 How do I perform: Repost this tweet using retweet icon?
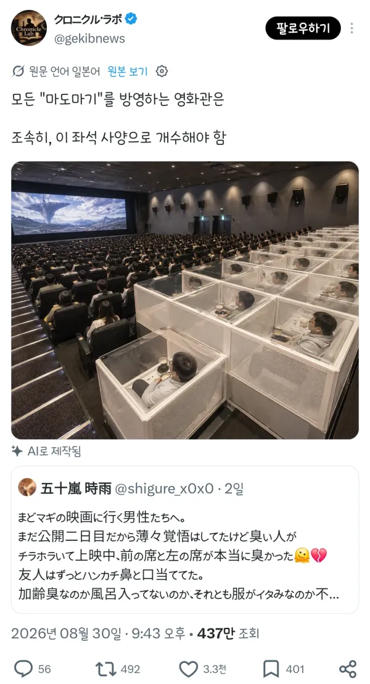coord(106,669)
